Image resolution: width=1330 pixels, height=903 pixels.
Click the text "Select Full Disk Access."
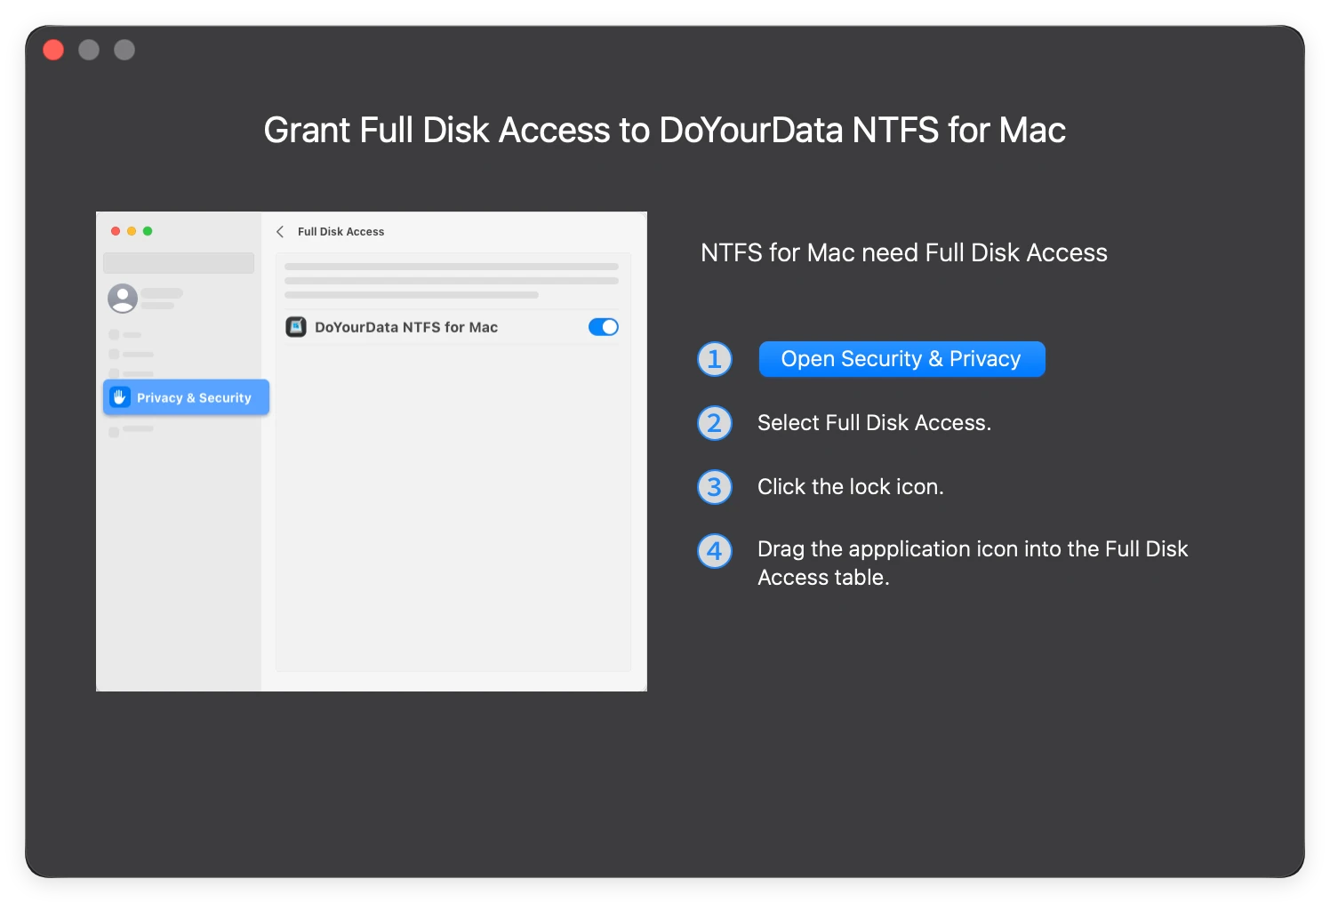tap(874, 423)
